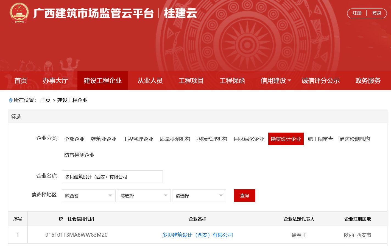Filter by 施工图审查 category
Image resolution: width=391 pixels, height=246 pixels.
pos(320,139)
